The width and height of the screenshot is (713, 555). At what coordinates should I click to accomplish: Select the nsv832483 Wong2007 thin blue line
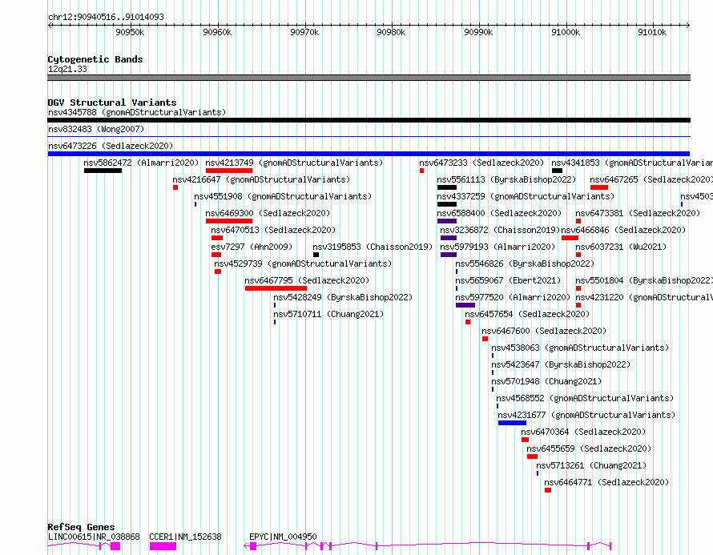tap(369, 136)
